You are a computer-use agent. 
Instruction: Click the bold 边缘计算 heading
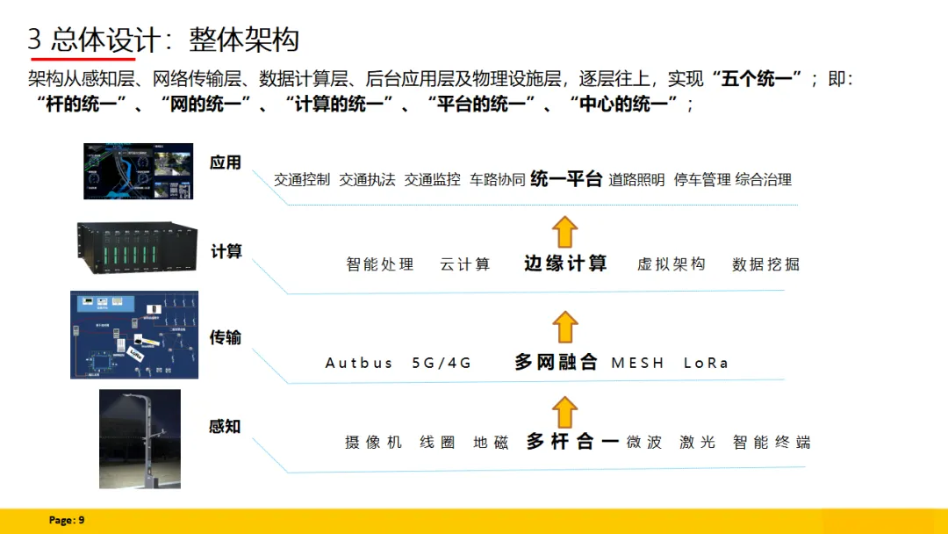[x=565, y=263]
